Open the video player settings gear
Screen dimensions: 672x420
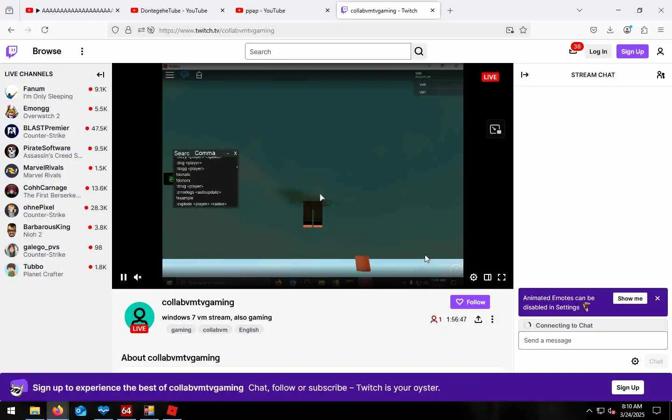coord(474,277)
